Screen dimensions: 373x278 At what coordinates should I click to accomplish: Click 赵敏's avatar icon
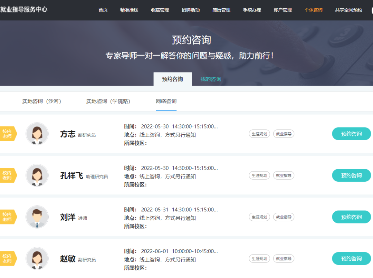coord(37,258)
